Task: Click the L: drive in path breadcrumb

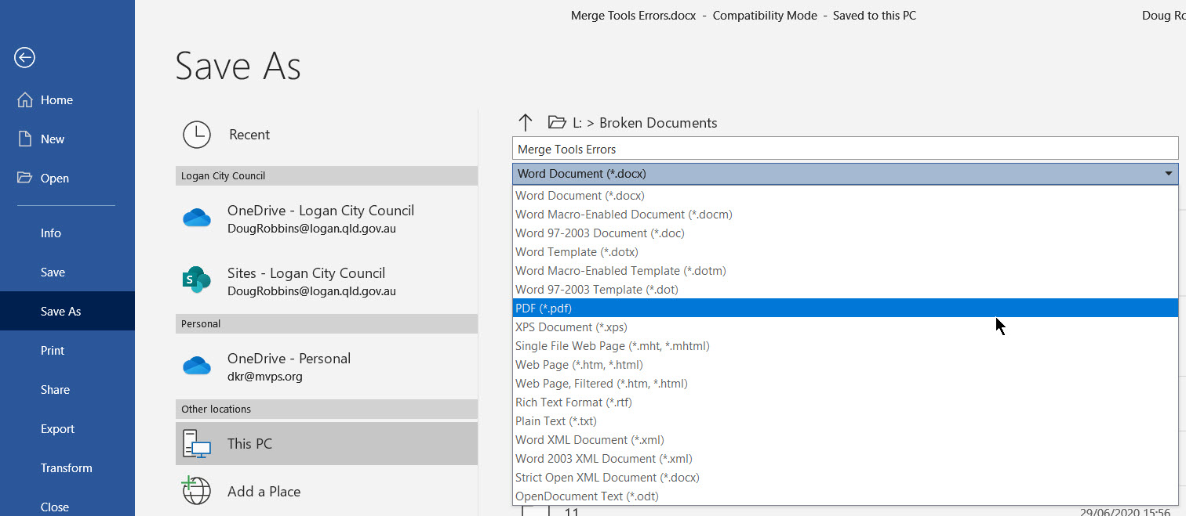Action: (x=577, y=123)
